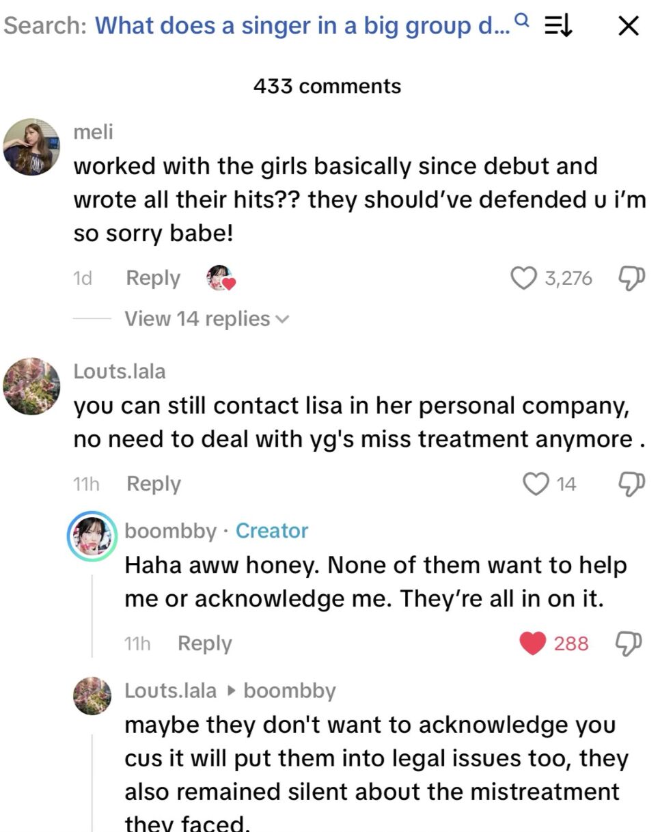This screenshot has width=660, height=832.
Task: Select the Creator label on boombby's reply
Action: coord(272,530)
